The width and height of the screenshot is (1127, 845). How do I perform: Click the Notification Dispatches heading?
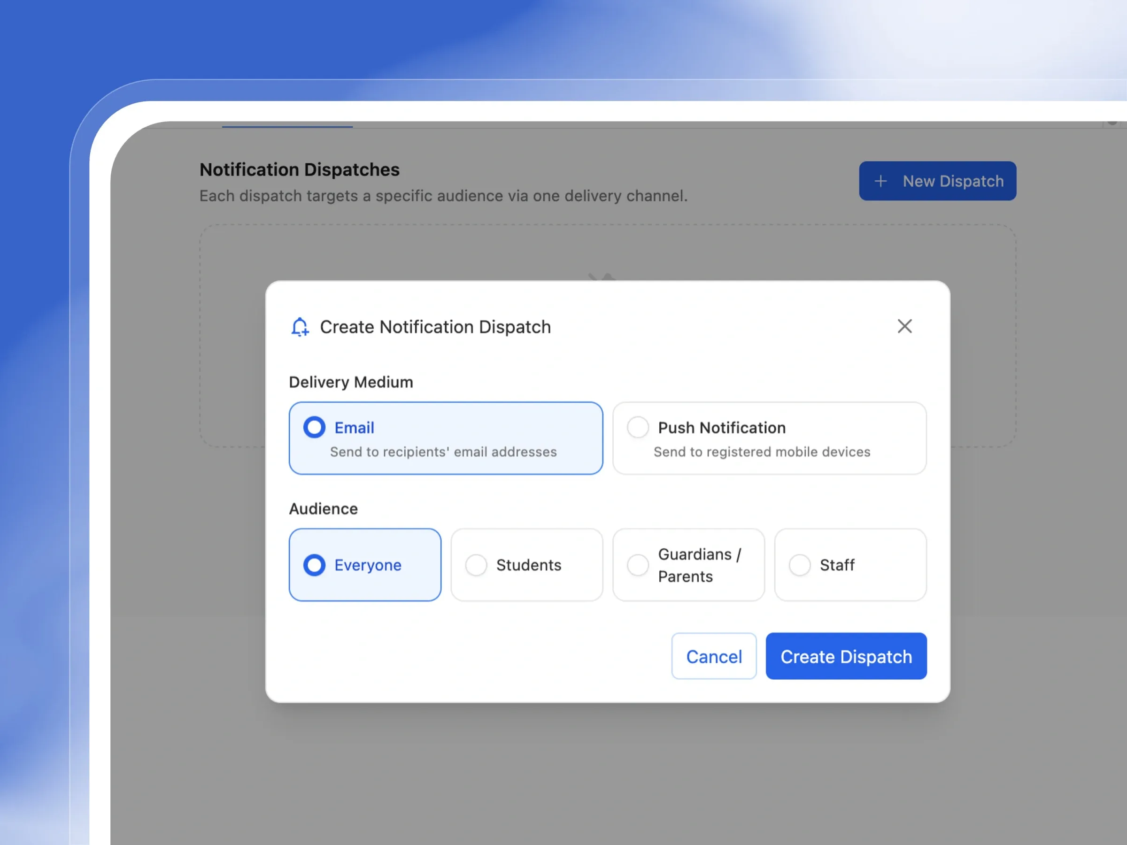pos(300,169)
